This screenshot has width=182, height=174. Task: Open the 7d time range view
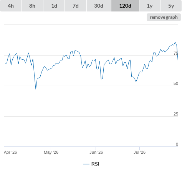(x=76, y=6)
